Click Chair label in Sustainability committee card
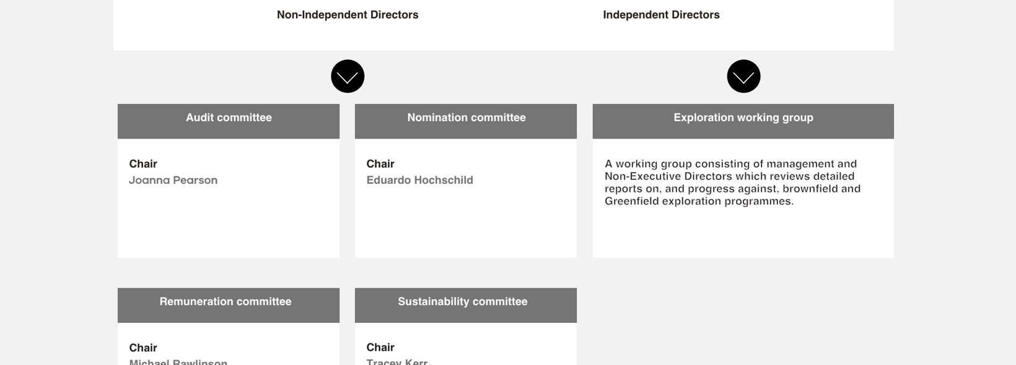Screen dimensions: 1016x365 pyautogui.click(x=380, y=348)
